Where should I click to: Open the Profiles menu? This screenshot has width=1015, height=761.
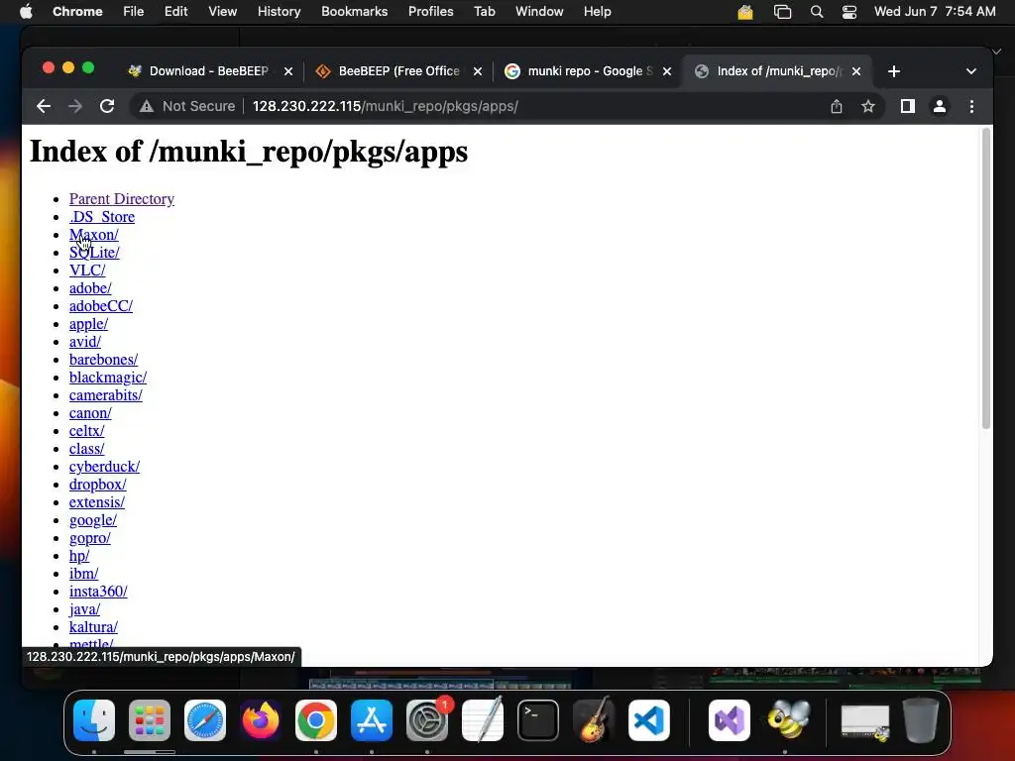[430, 12]
